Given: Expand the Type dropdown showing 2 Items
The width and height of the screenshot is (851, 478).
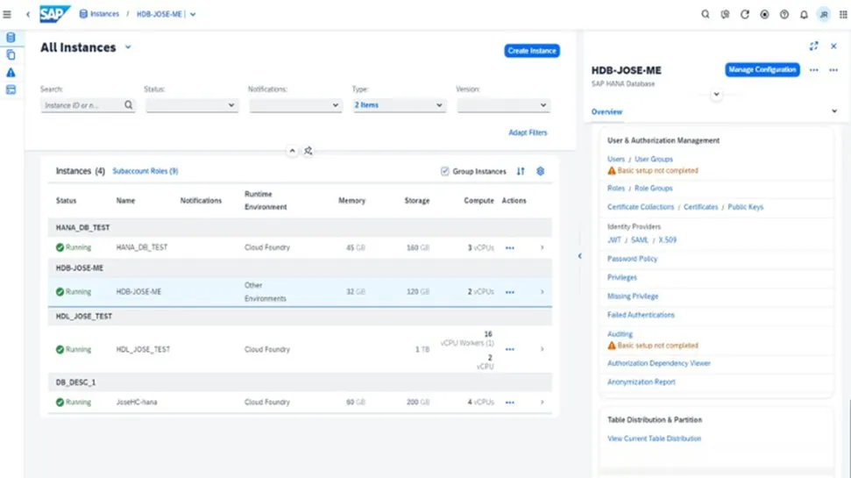Looking at the screenshot, I should pyautogui.click(x=400, y=105).
